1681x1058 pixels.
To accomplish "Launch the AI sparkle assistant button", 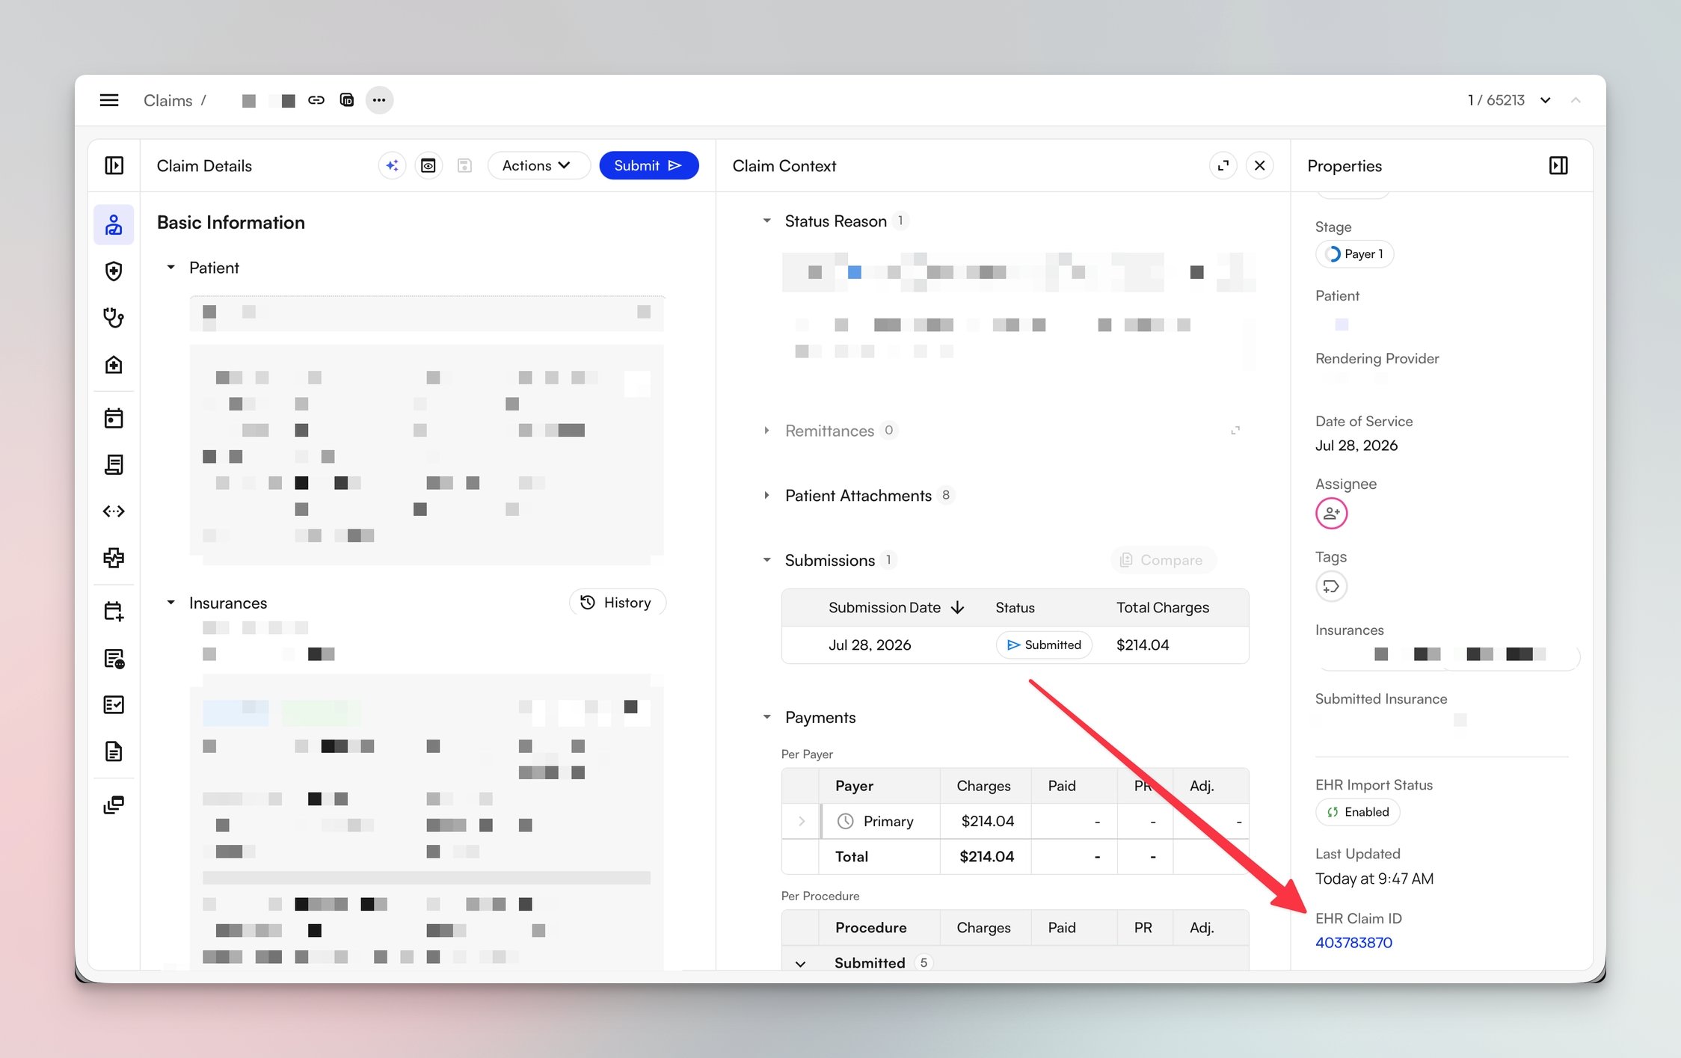I will point(392,165).
